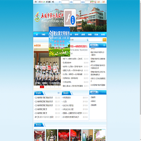
Task: Select slideshow page 1
Action: [x=42, y=87]
